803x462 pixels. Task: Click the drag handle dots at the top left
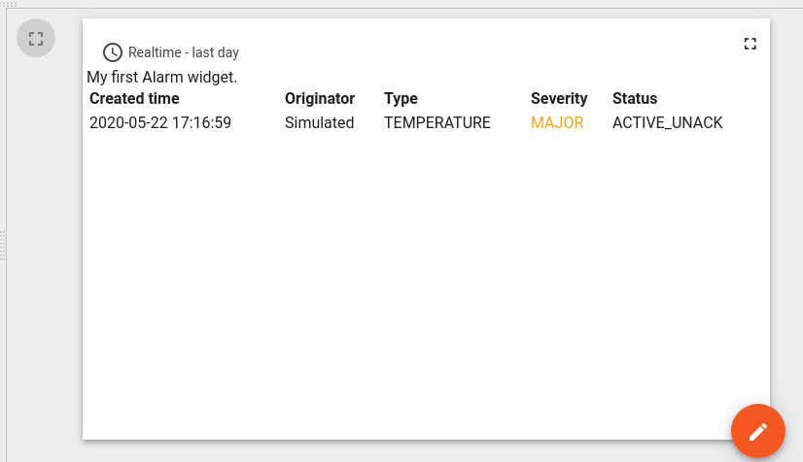pyautogui.click(x=9, y=4)
